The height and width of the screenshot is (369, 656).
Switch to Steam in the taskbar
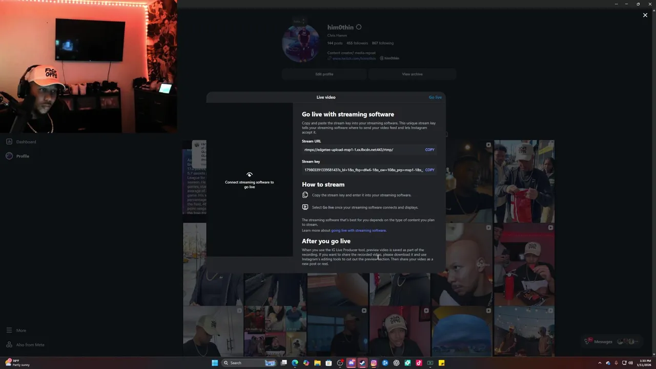(362, 363)
